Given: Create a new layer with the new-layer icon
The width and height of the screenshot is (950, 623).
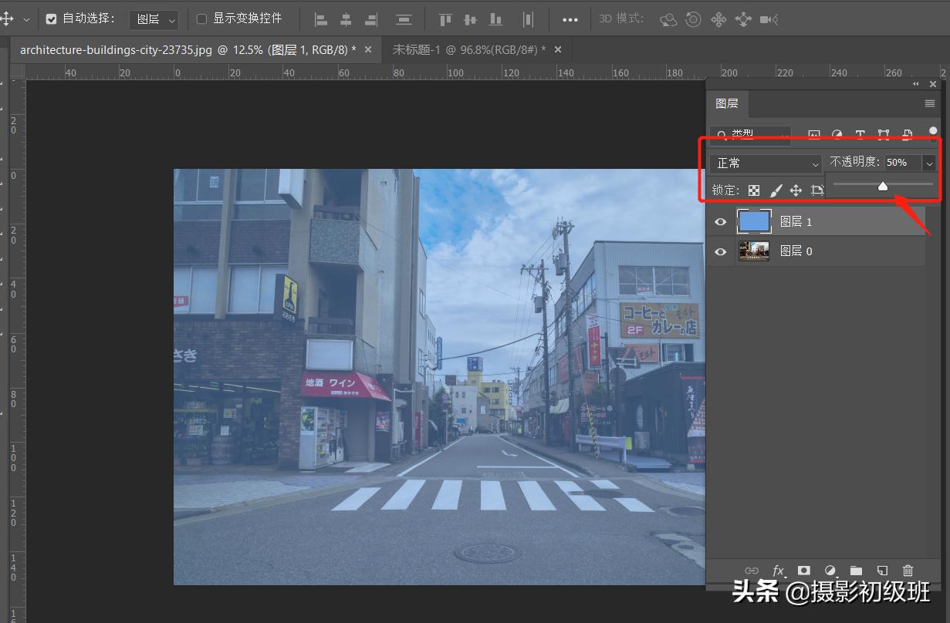Looking at the screenshot, I should (882, 571).
